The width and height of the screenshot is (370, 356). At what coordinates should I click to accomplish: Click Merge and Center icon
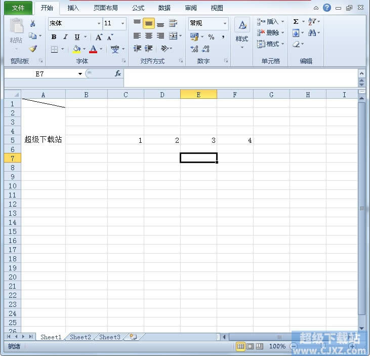(173, 36)
